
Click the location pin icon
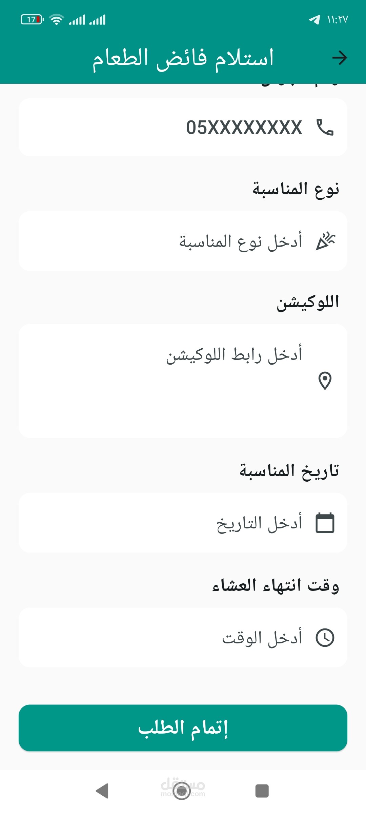[325, 381]
